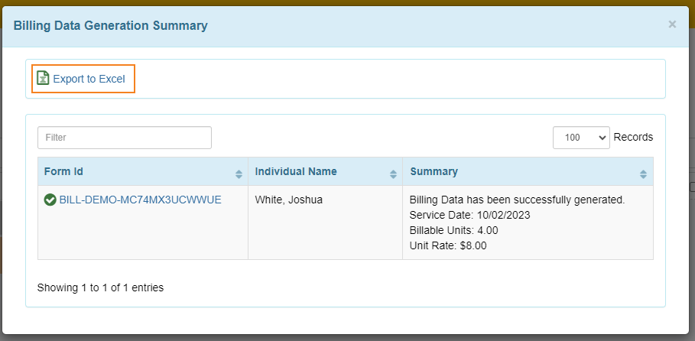Click the Service Date: 10/02/2023 text
695x341 pixels.
[470, 215]
